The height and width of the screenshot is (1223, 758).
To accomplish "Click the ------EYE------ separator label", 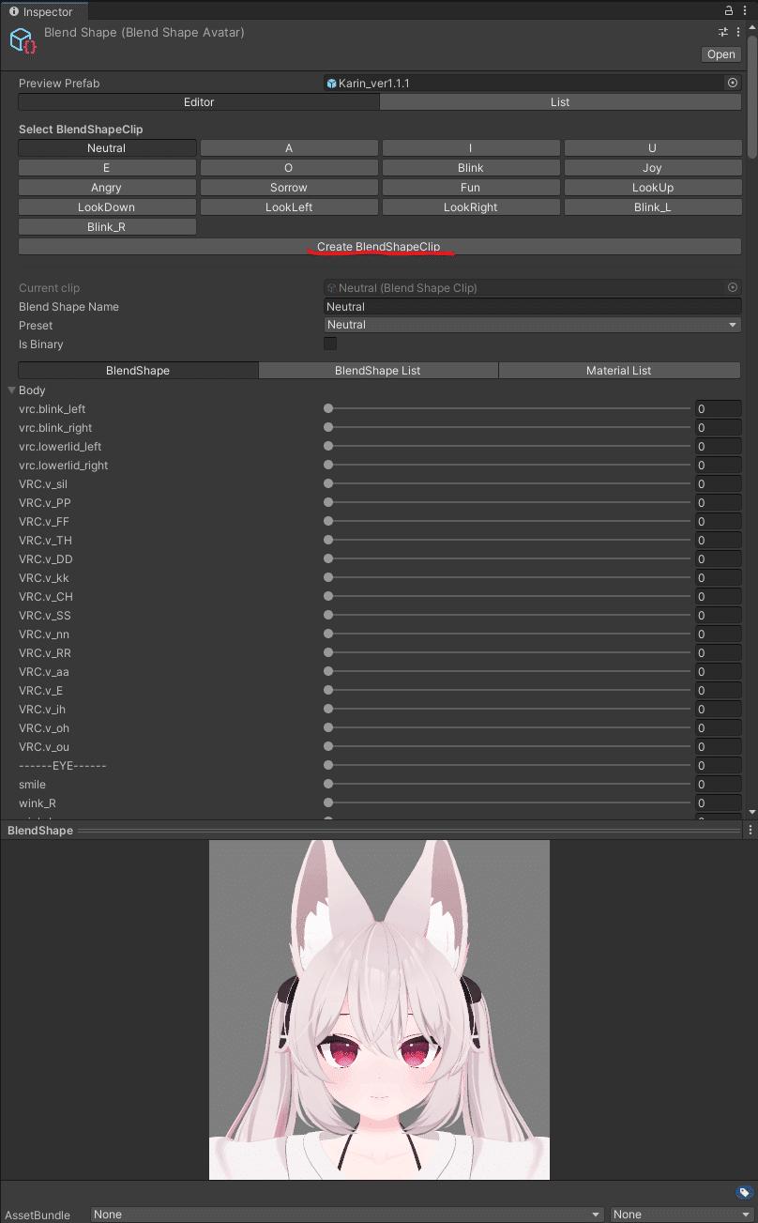I will 63,766.
